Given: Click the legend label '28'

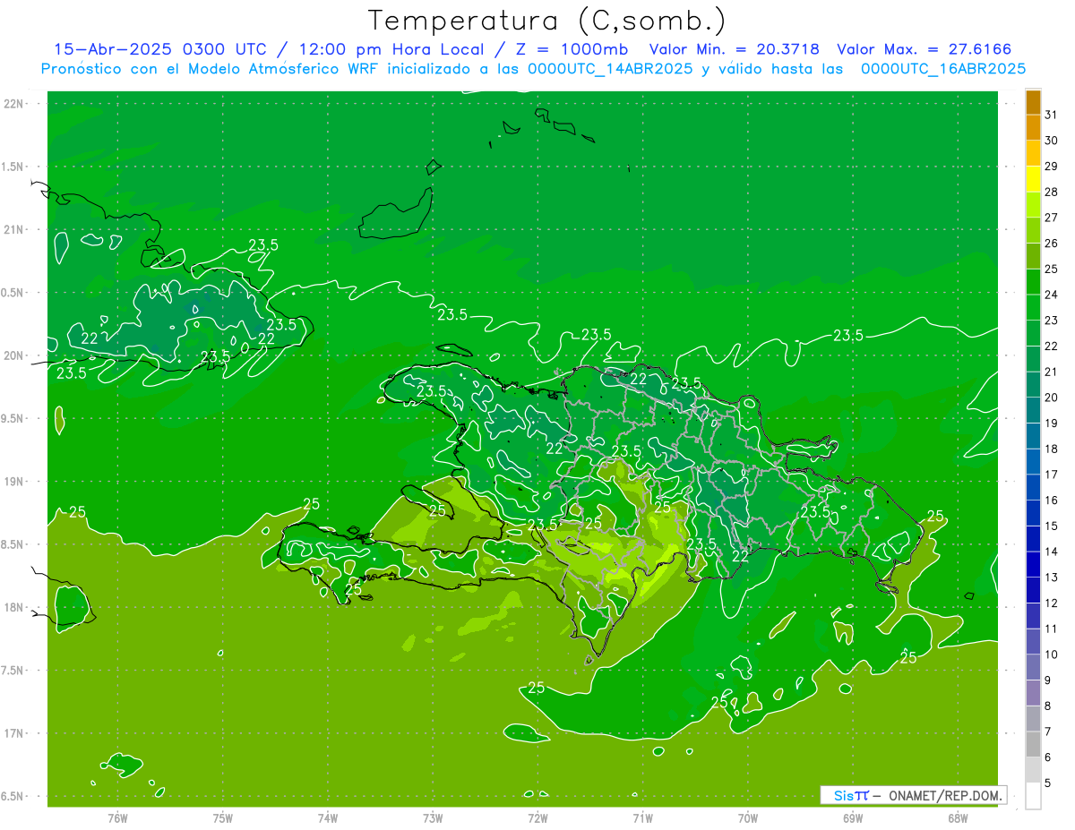Looking at the screenshot, I should [x=1052, y=192].
